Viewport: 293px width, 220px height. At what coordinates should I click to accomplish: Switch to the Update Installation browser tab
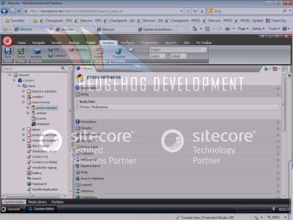pos(156,29)
